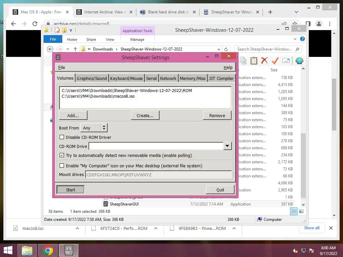The width and height of the screenshot is (343, 257).
Task: Open macos8.iso download options chevron
Action: 77,228
